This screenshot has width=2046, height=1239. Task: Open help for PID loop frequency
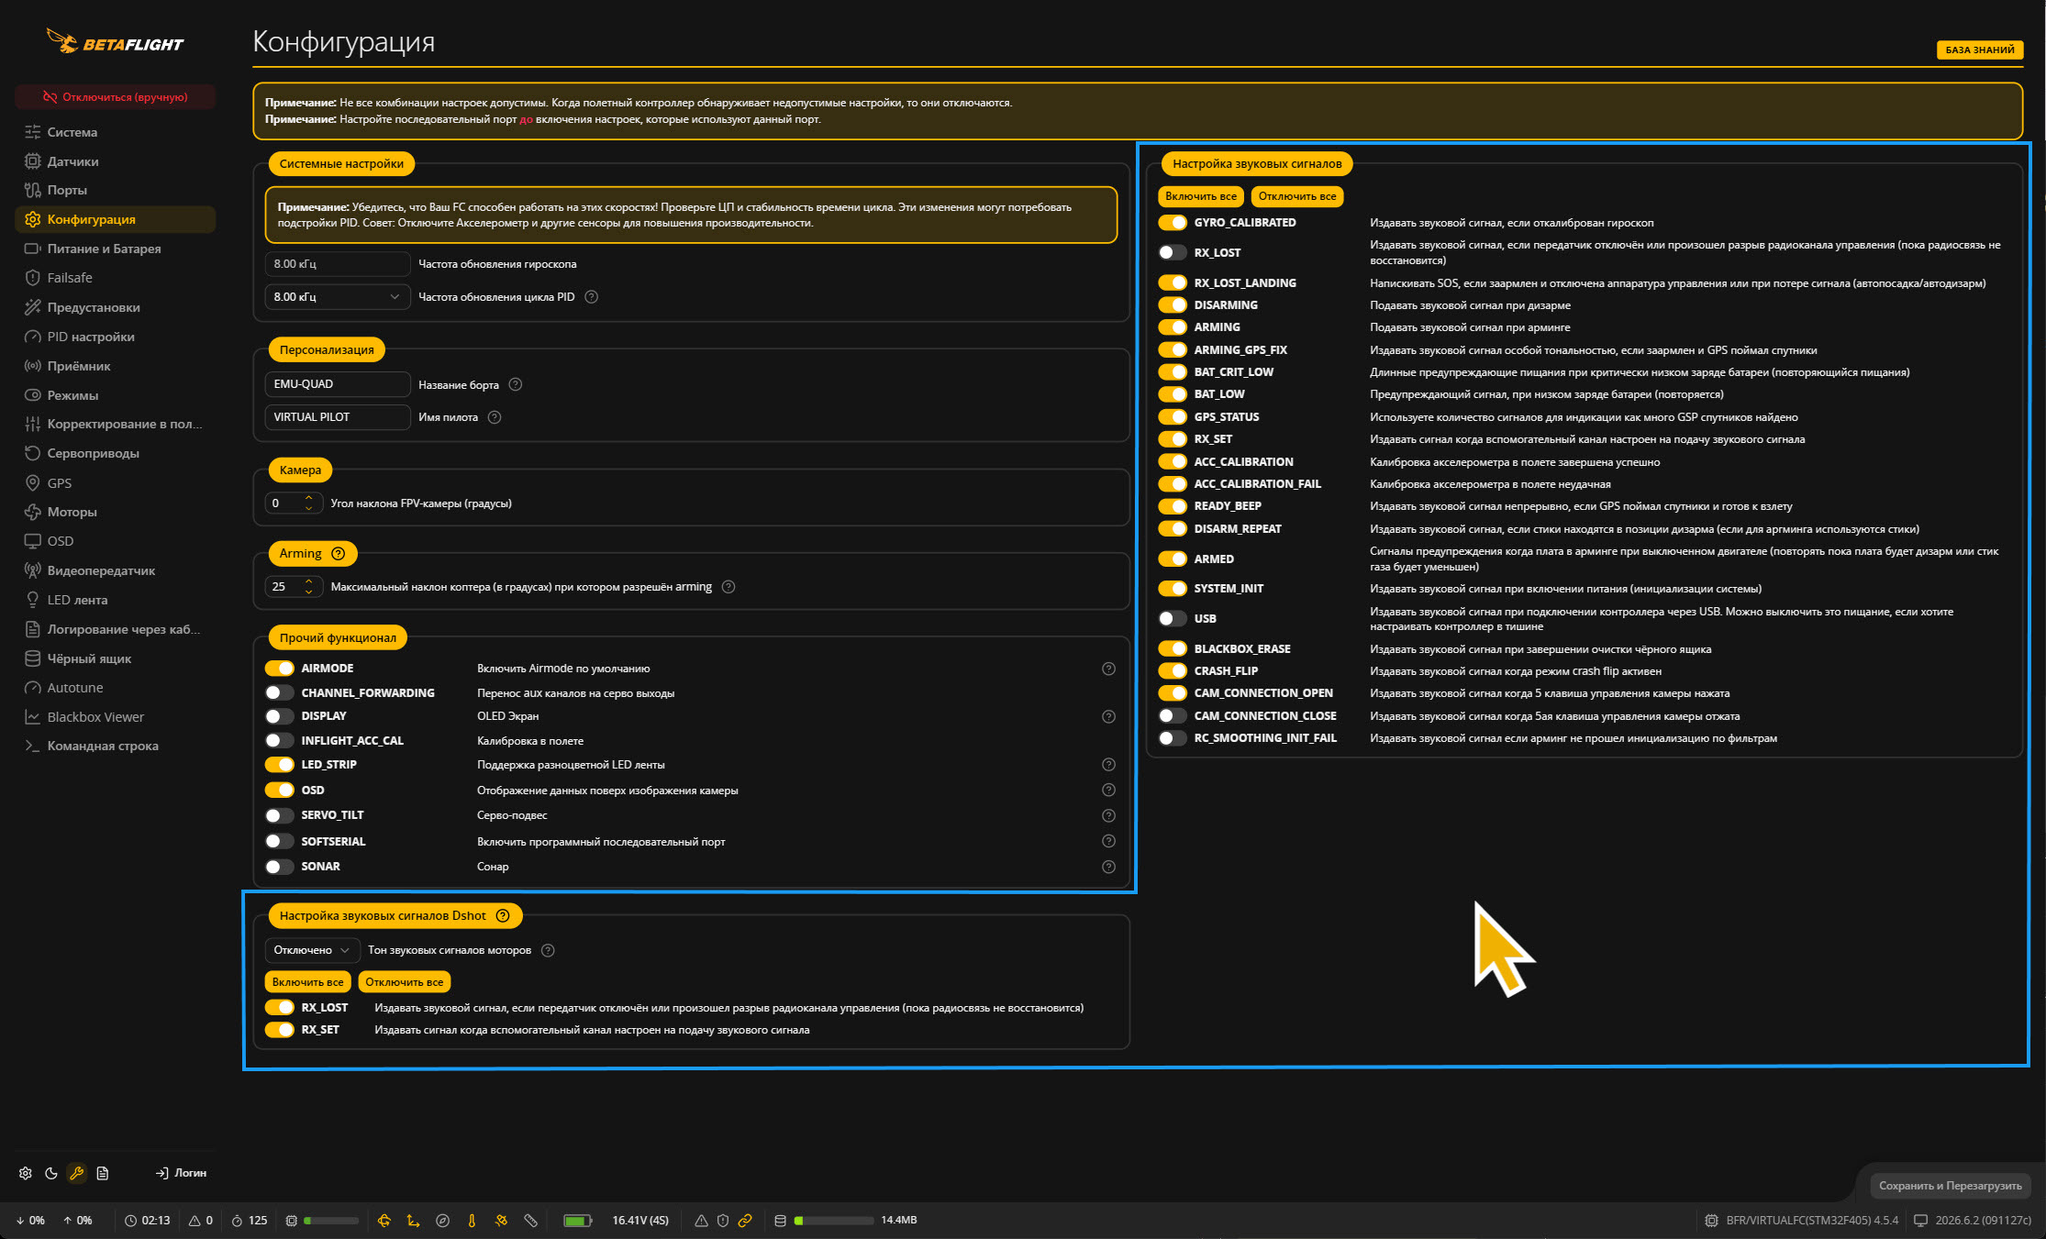(x=592, y=297)
